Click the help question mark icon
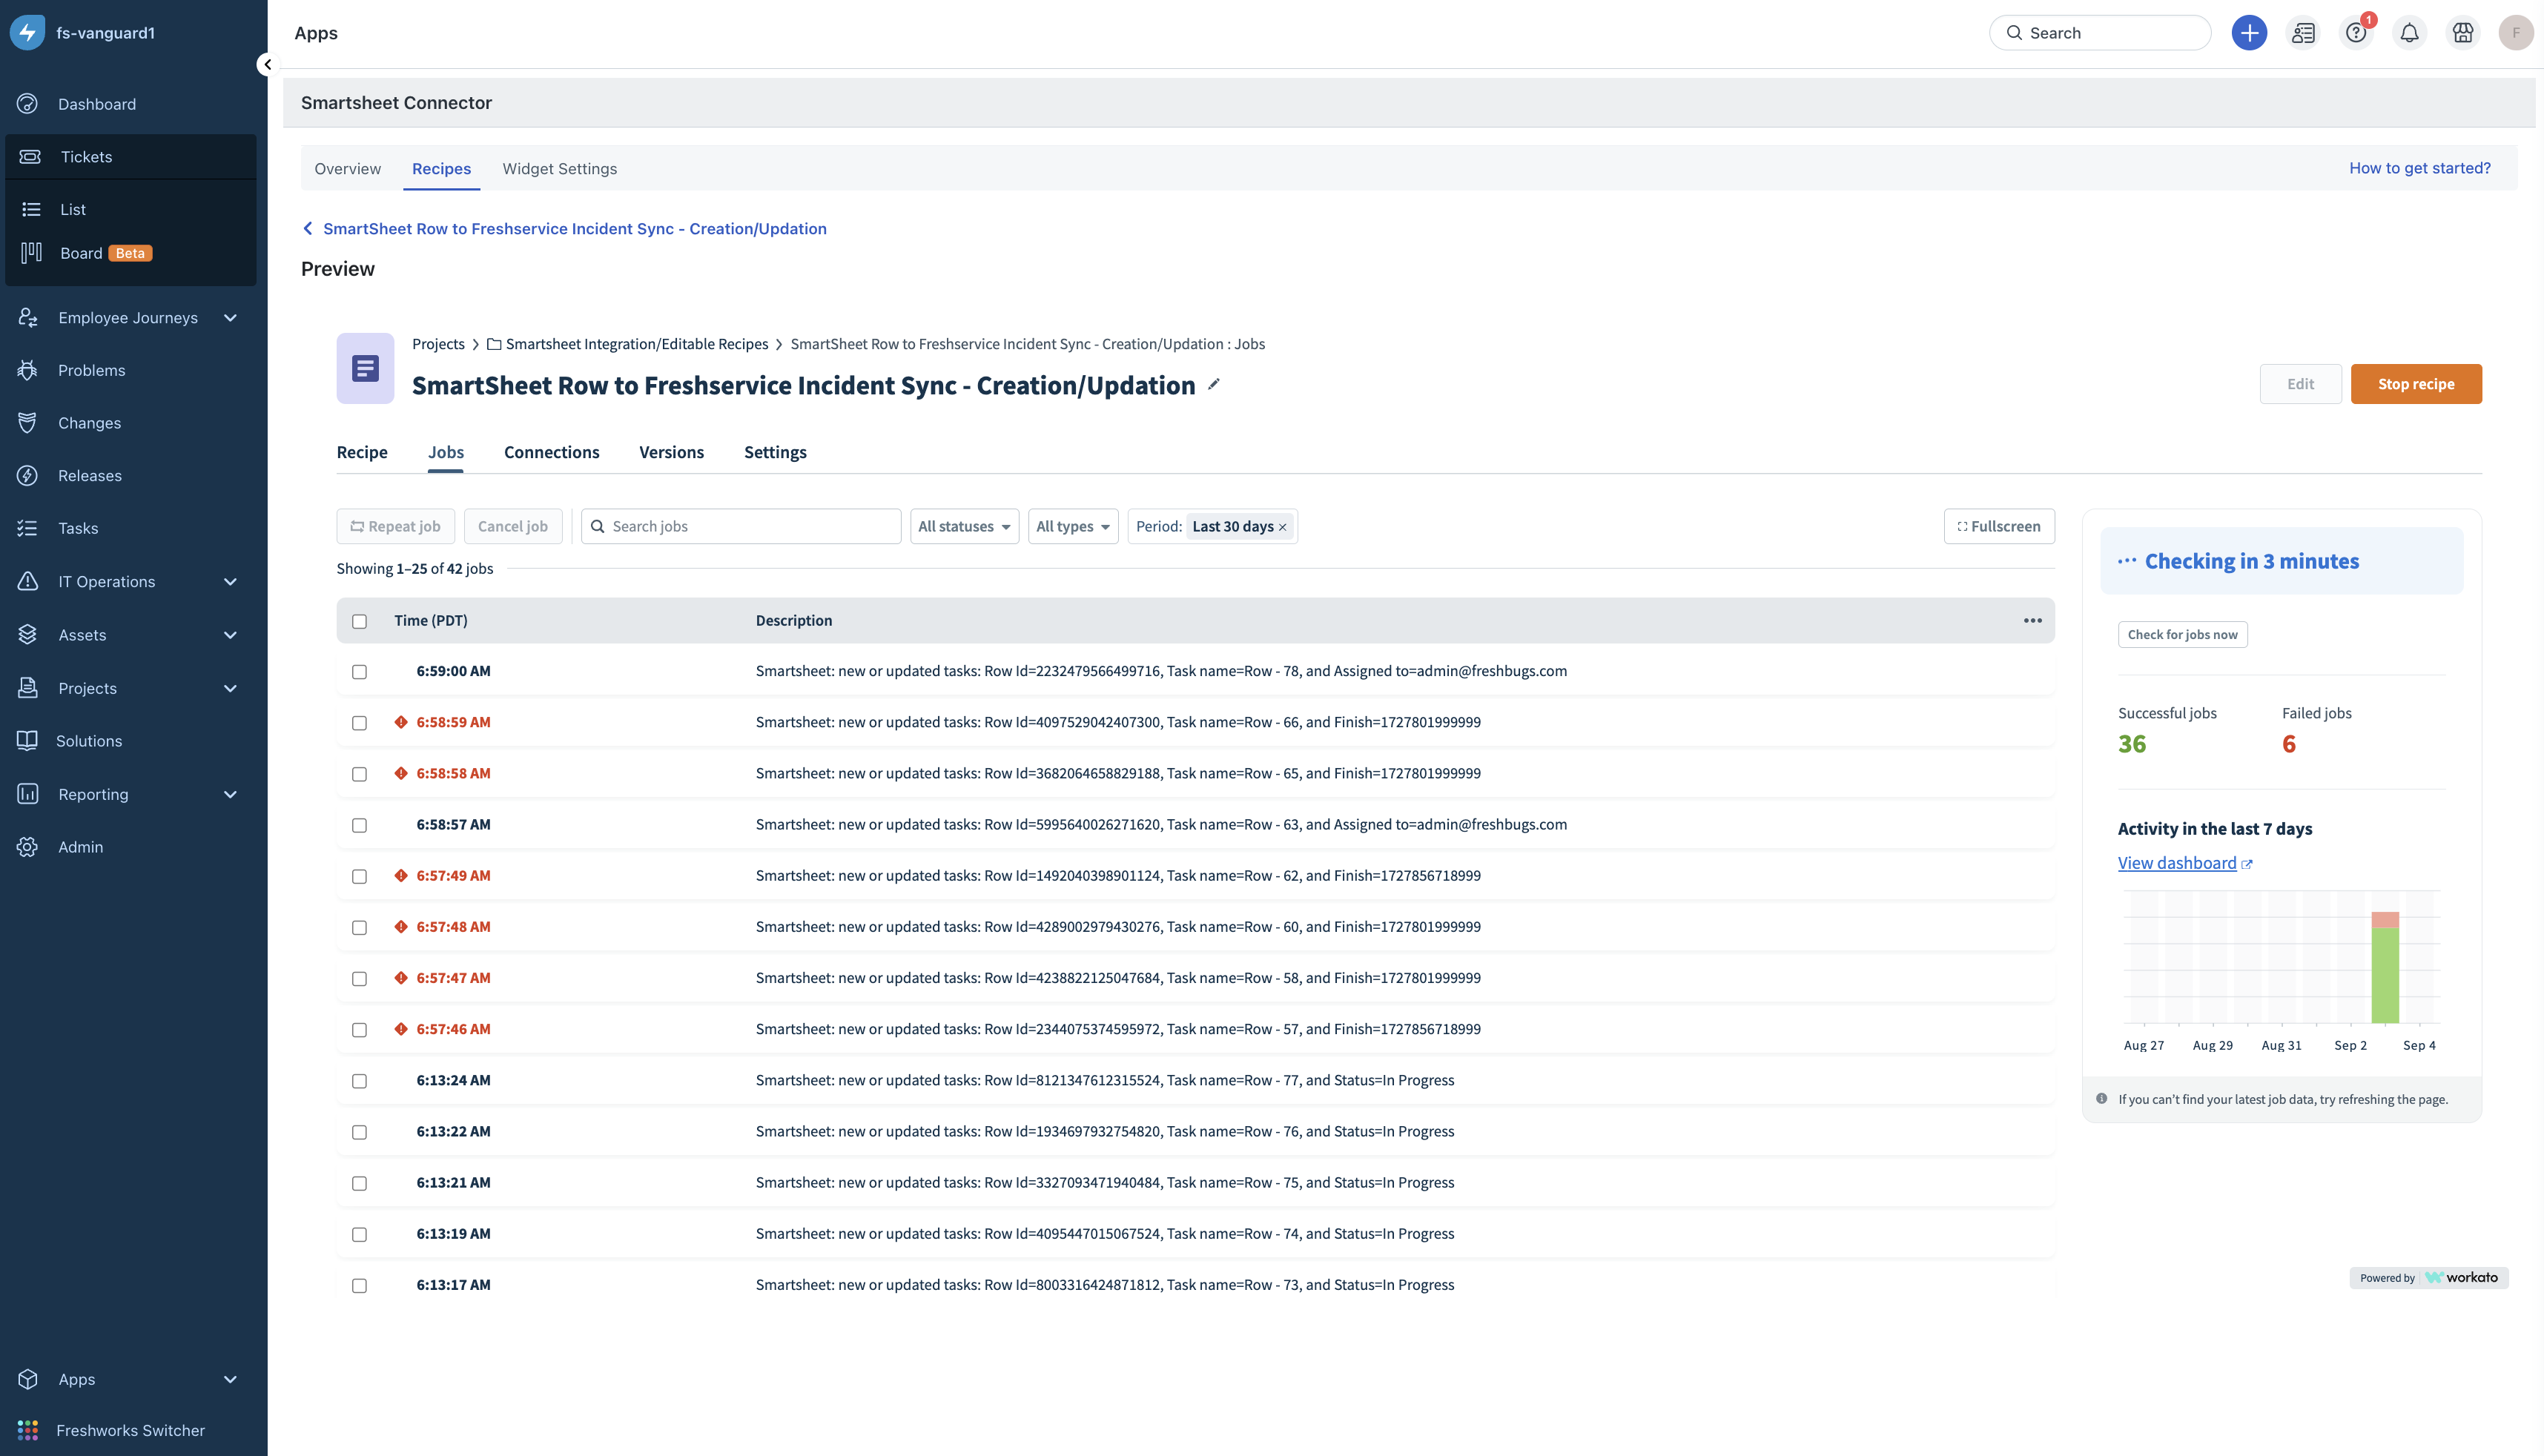Screen dimensions: 2544x1456 pos(2355,33)
